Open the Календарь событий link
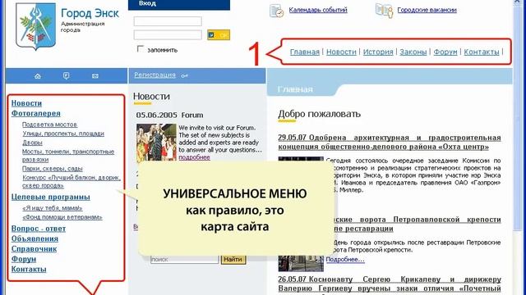 pyautogui.click(x=318, y=10)
